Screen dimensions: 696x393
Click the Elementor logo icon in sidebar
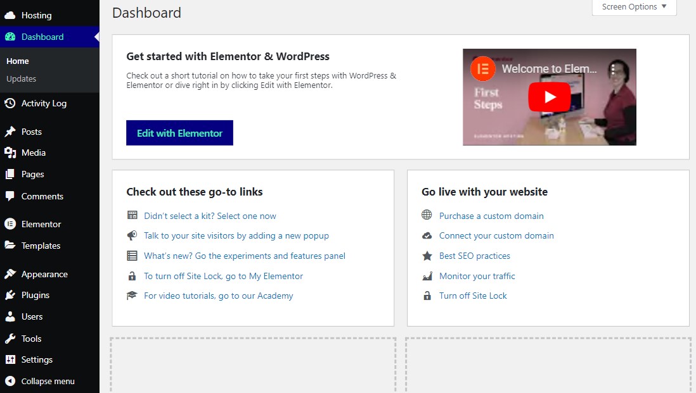tap(10, 224)
